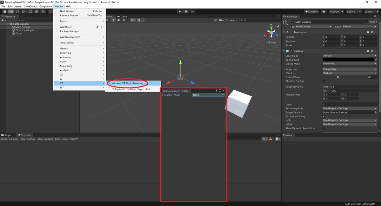The image size is (381, 206).
Task: Open the Collab button
Action: click(312, 11)
